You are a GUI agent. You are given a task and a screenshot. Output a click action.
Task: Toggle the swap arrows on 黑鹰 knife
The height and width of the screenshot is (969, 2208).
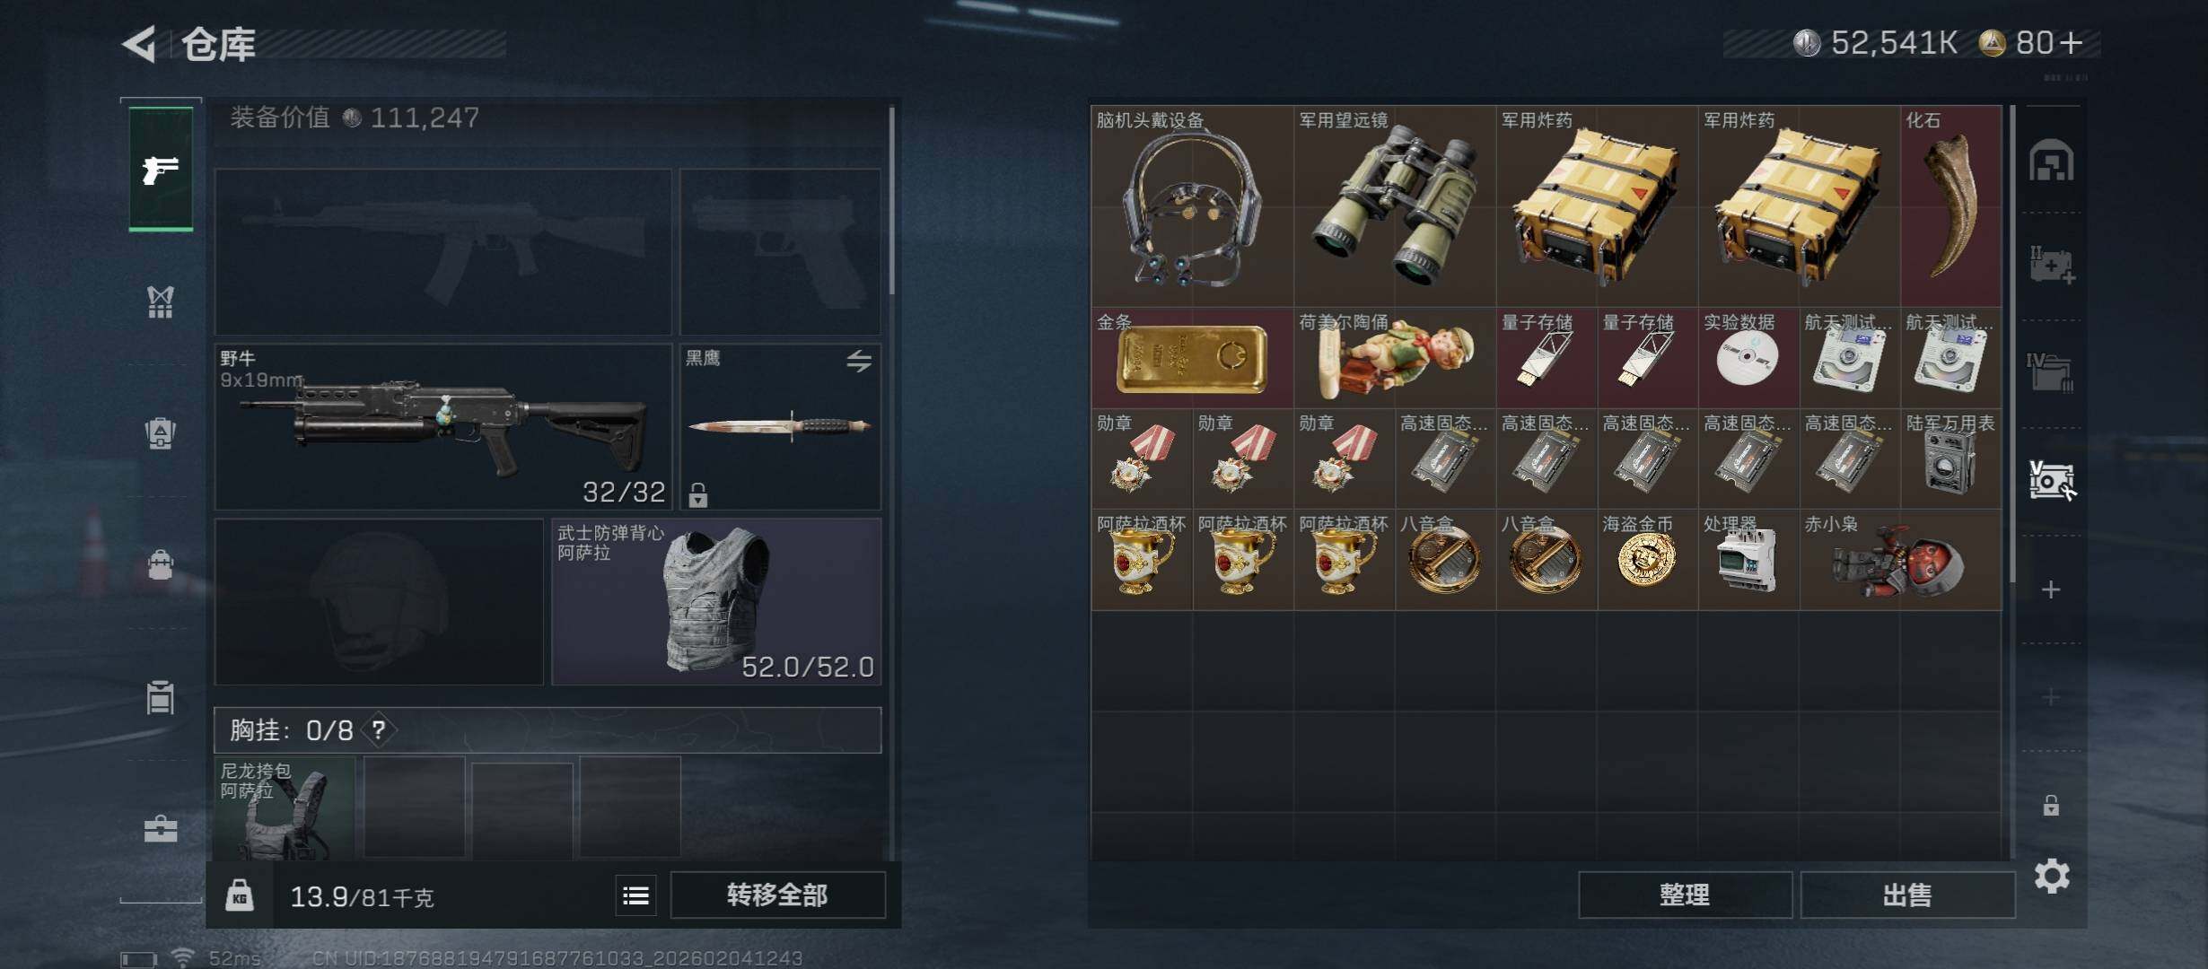pyautogui.click(x=859, y=362)
